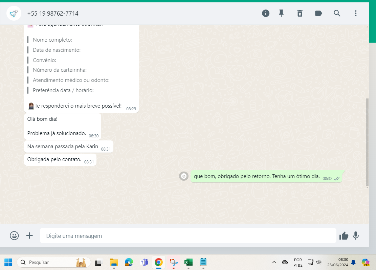Open contact info icon in chat header
The width and height of the screenshot is (376, 270).
(x=266, y=13)
